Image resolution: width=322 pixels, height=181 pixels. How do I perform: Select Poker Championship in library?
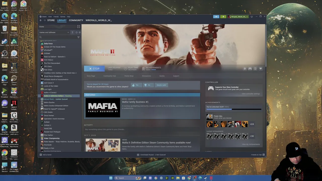(52, 138)
